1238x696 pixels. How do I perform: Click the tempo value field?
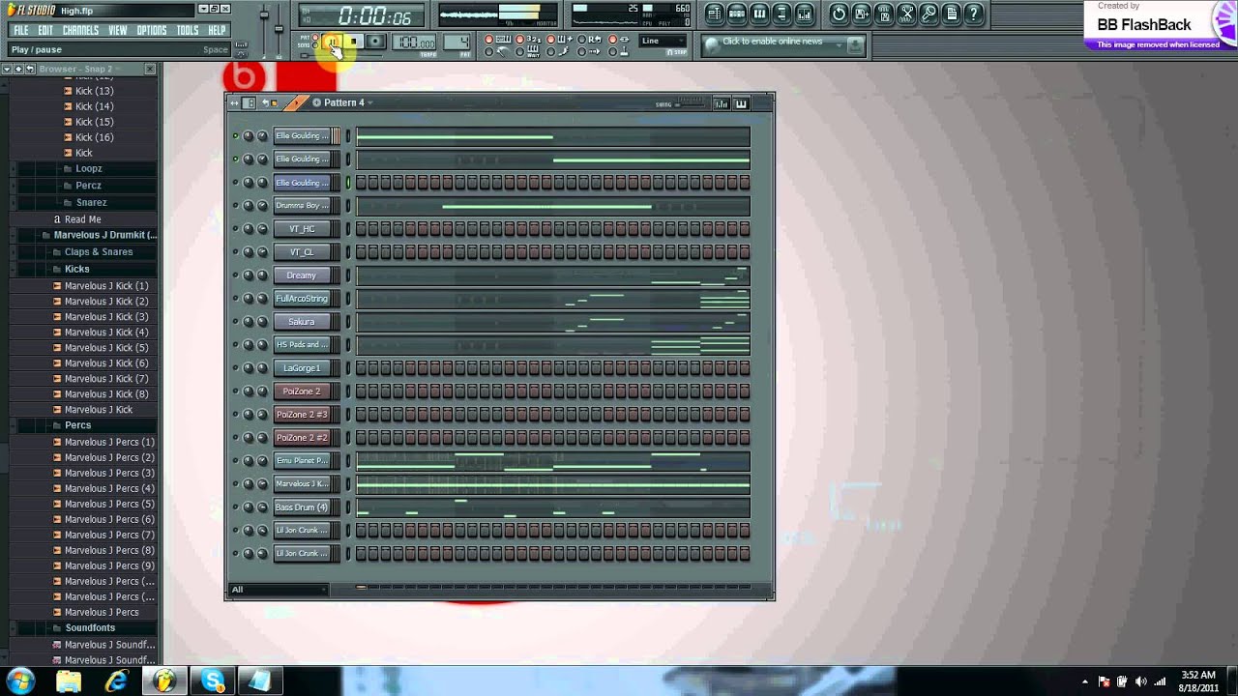click(x=414, y=43)
